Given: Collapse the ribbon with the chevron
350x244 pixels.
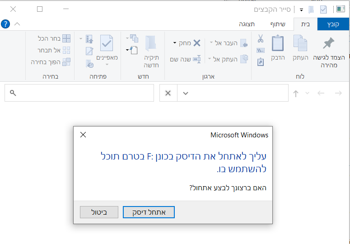Looking at the screenshot, I should [x=18, y=24].
